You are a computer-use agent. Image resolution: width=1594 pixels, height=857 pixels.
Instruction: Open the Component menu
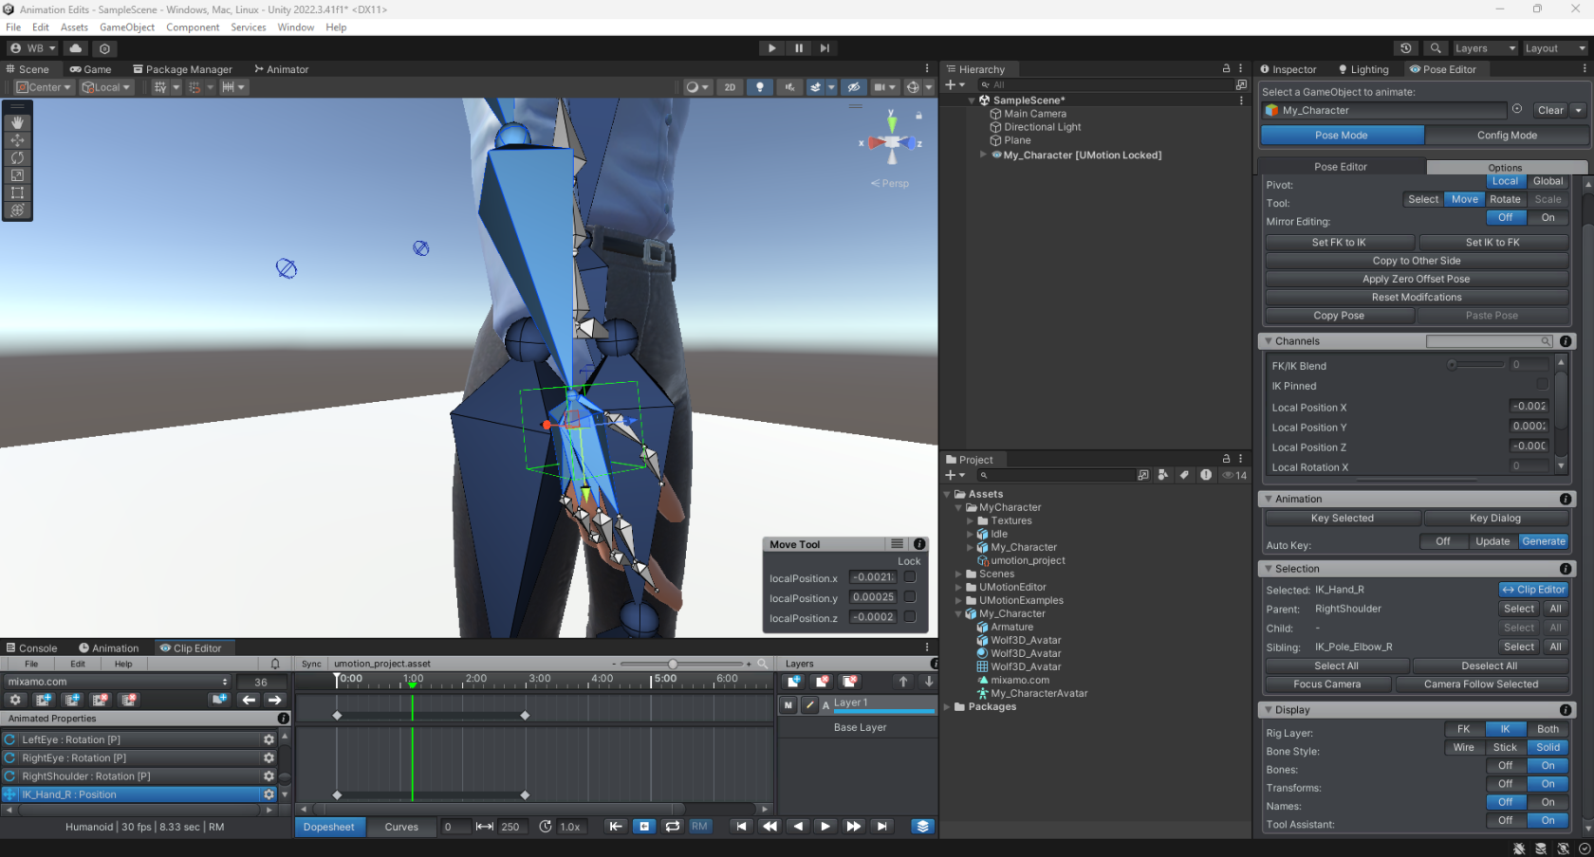[193, 27]
